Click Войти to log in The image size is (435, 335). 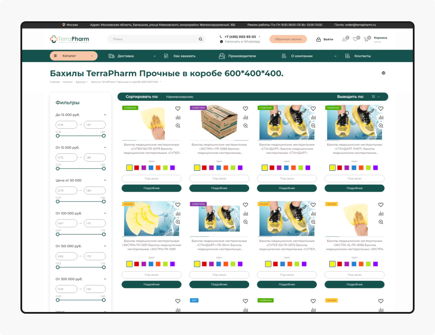328,40
